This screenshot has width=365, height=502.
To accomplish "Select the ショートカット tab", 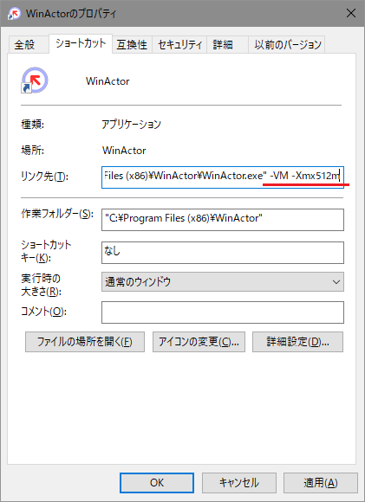I will [81, 43].
